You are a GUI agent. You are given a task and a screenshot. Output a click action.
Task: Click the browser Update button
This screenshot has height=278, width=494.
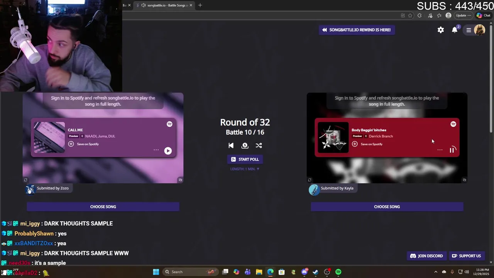[x=463, y=15]
